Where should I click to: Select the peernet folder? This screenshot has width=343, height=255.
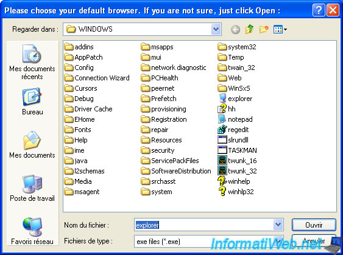pyautogui.click(x=158, y=88)
